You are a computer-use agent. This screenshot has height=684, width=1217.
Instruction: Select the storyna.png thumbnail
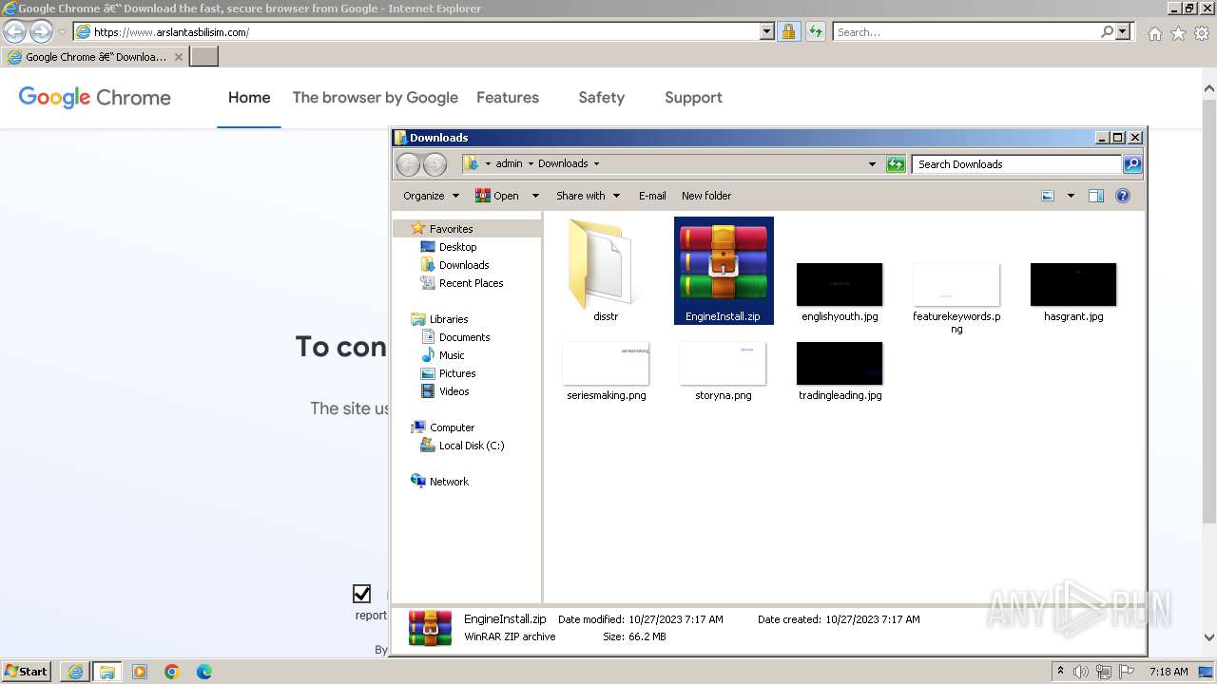[x=723, y=364]
